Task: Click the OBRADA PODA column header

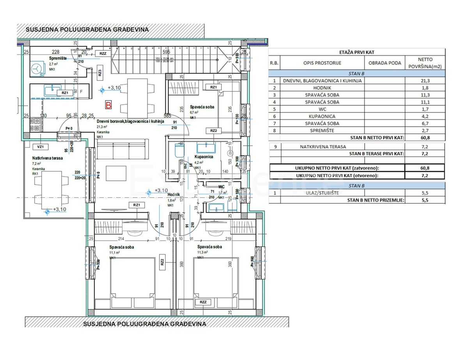Action: point(384,63)
